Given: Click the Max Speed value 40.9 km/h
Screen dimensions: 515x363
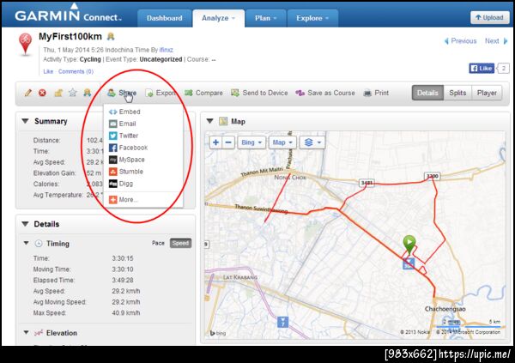Looking at the screenshot, I should 126,312.
